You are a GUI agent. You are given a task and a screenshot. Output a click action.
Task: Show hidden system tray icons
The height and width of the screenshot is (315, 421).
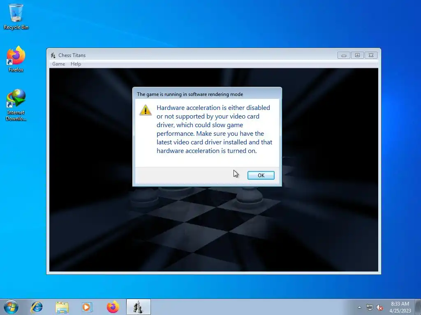pyautogui.click(x=359, y=308)
